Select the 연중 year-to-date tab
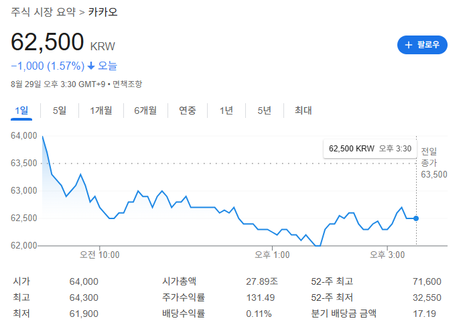 (187, 111)
